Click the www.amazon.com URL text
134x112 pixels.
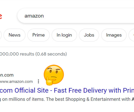[16, 81]
